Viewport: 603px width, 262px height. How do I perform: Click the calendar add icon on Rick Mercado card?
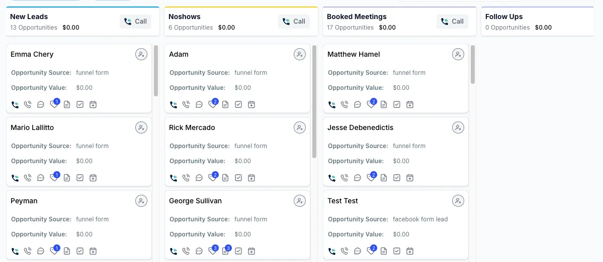point(251,178)
